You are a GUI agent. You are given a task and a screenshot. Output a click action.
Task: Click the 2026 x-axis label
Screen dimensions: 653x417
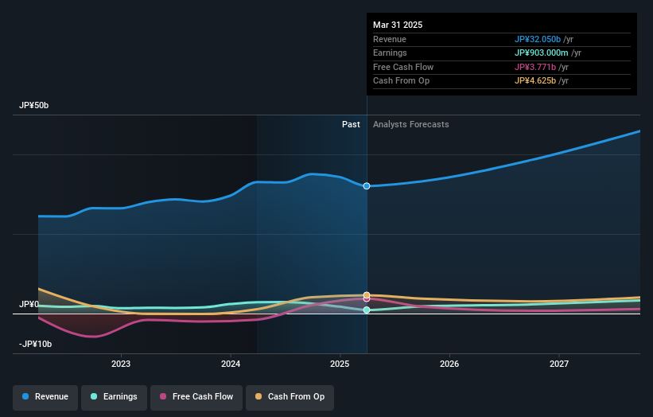pos(449,364)
